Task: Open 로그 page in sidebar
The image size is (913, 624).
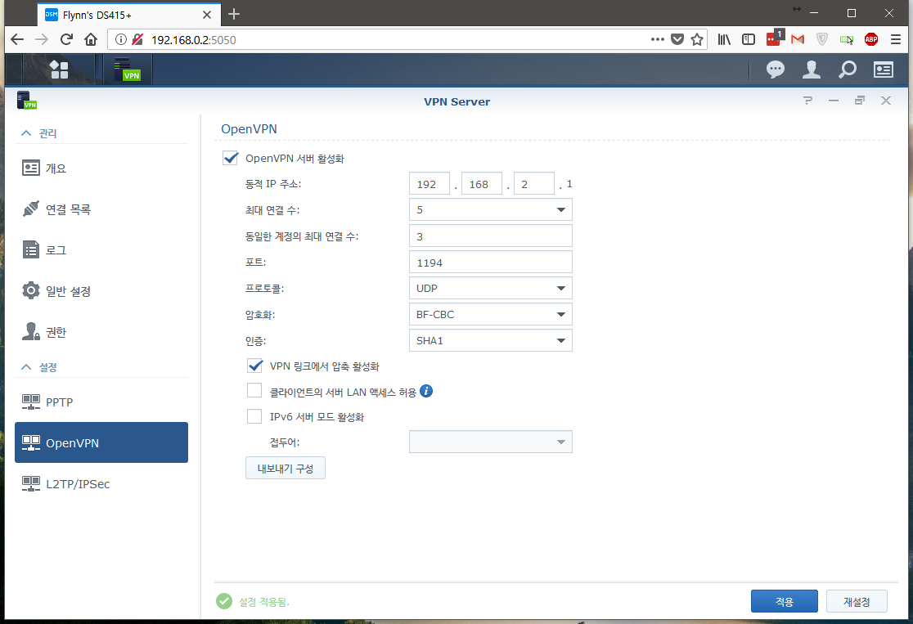Action: pyautogui.click(x=101, y=249)
